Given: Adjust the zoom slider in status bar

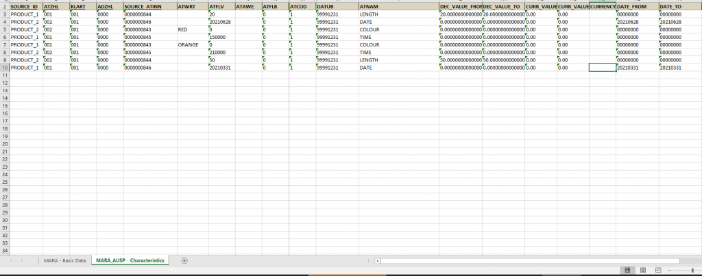Looking at the screenshot, I should pos(692,271).
